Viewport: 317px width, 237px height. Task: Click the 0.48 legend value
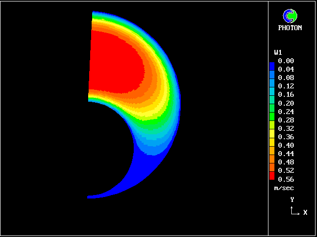(286, 162)
